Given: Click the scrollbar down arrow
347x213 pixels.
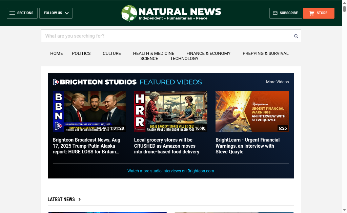Looking at the screenshot, I should (x=344, y=210).
